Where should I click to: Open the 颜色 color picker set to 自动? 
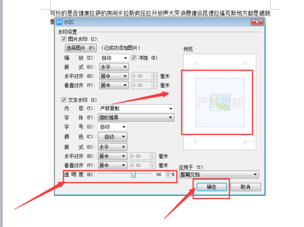coord(112,137)
